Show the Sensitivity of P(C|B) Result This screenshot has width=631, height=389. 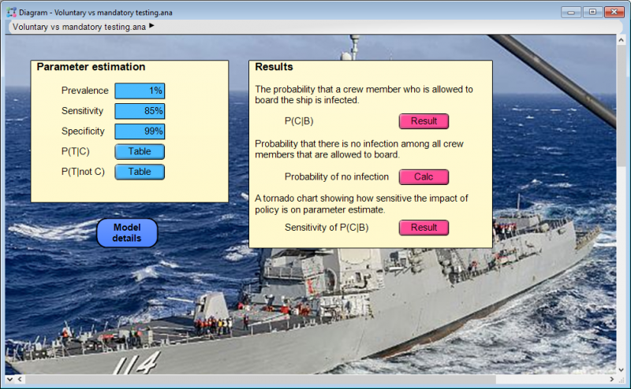[424, 228]
